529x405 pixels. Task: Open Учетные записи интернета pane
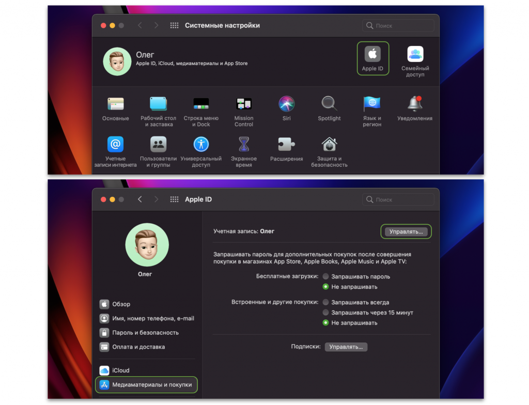115,152
